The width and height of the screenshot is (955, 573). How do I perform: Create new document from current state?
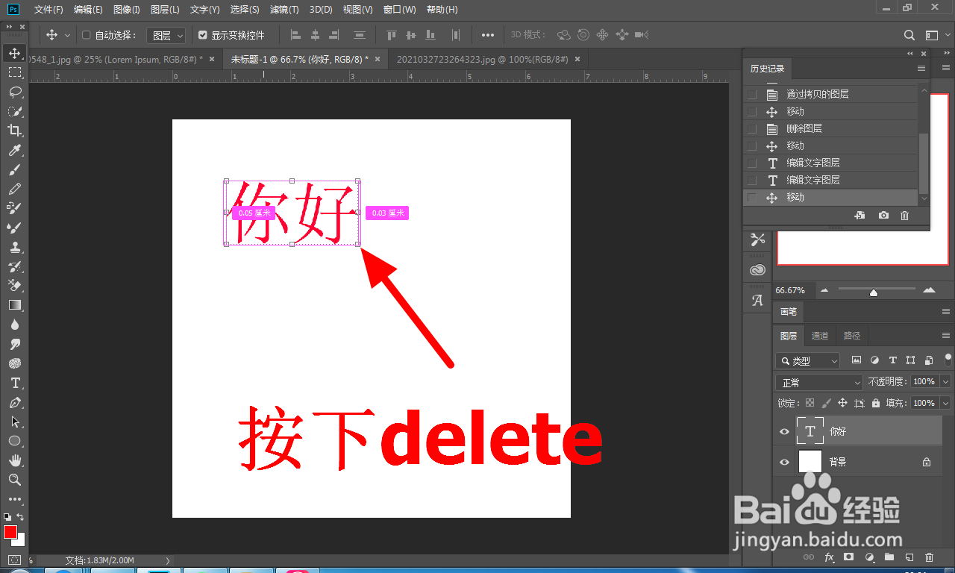pyautogui.click(x=859, y=216)
